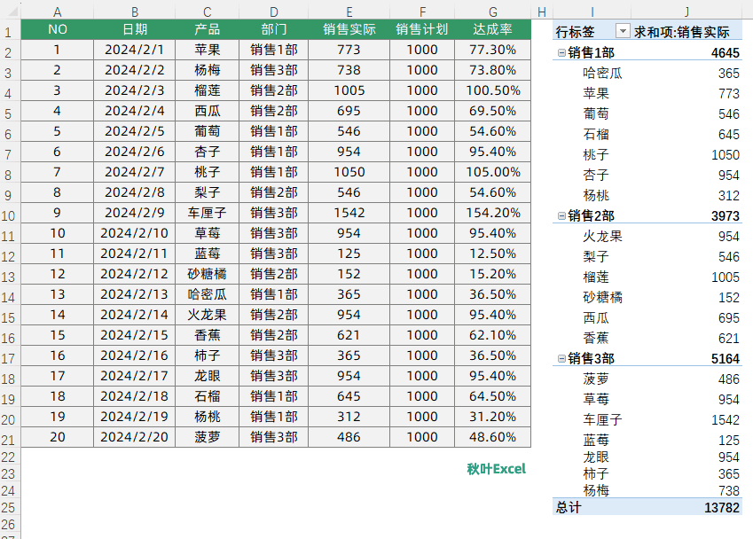The image size is (753, 539).
Task: Select row 25 header
Action: [x=9, y=507]
